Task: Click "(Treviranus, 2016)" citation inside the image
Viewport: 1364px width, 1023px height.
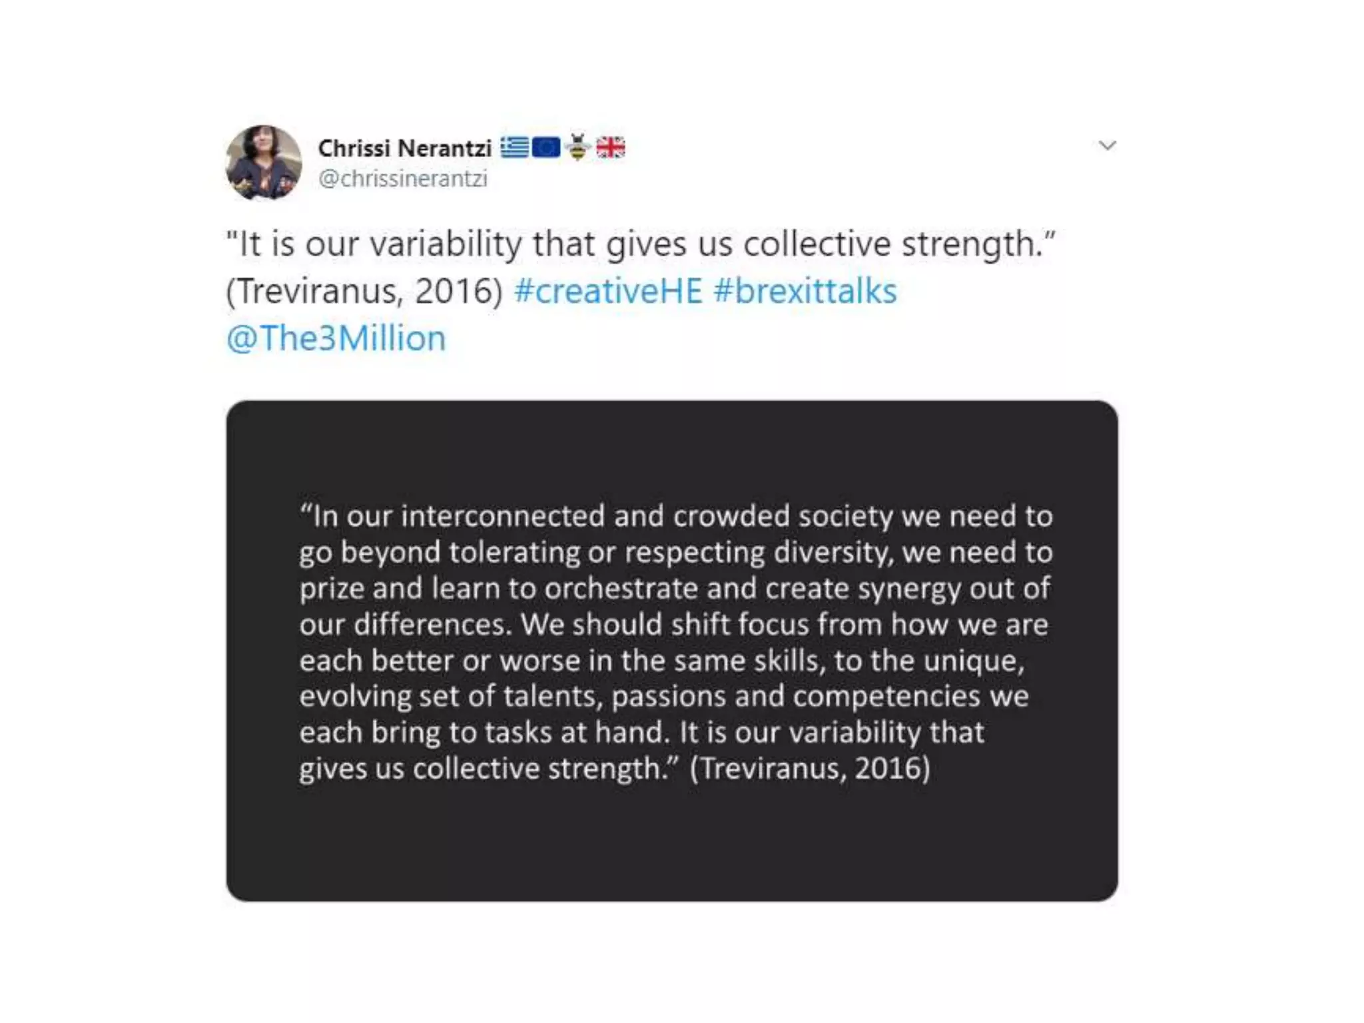Action: [x=809, y=768]
